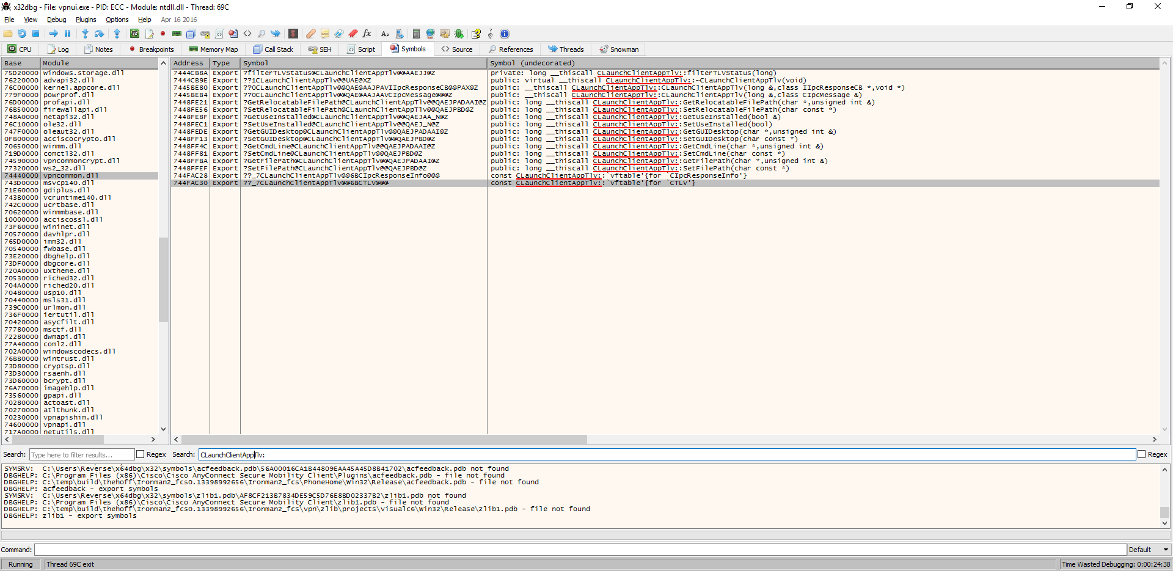Screen dimensions: 1173x571
Task: Click module list scroll-up arrow
Action: coord(163,63)
